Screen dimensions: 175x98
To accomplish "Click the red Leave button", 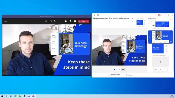I will (x=82, y=21).
